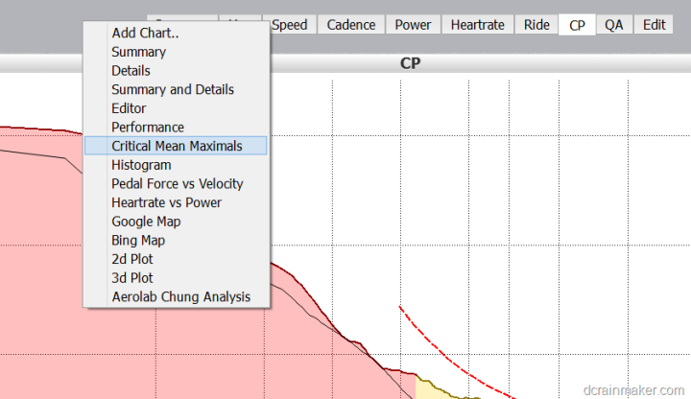
Task: Click Critical Mean Maximals menu item
Action: [x=176, y=146]
